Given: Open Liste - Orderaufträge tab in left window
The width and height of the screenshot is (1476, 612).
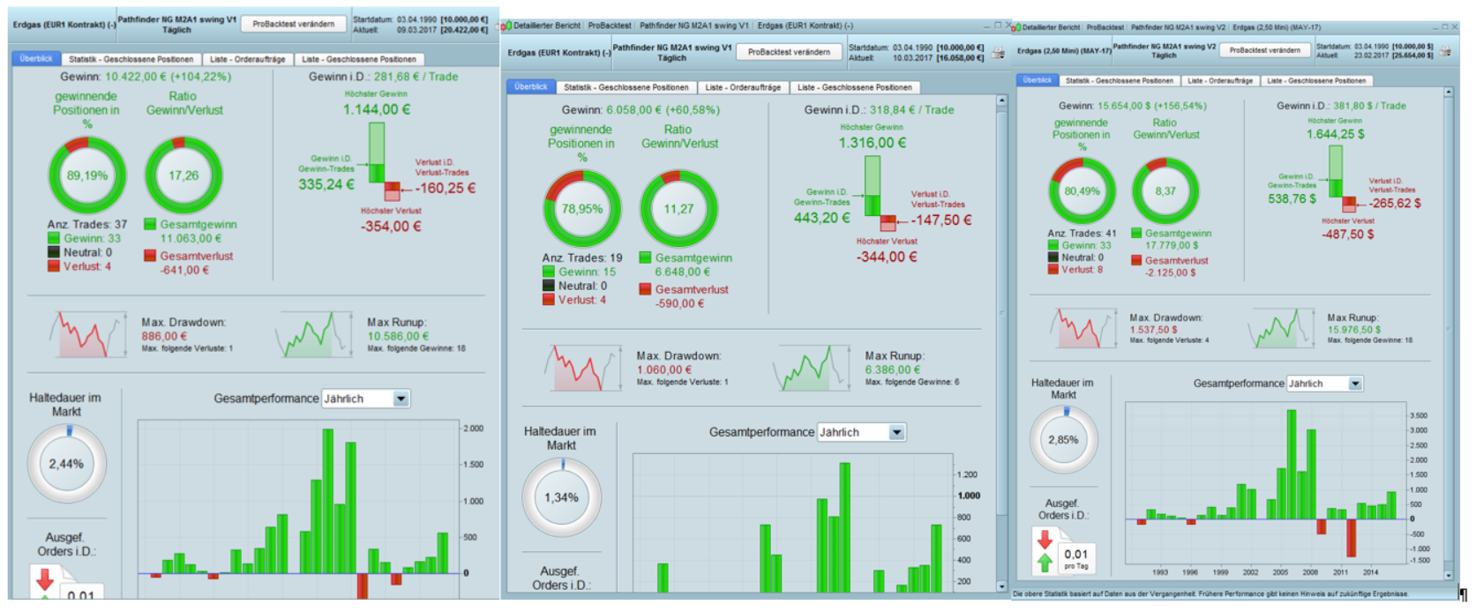Looking at the screenshot, I should [248, 59].
